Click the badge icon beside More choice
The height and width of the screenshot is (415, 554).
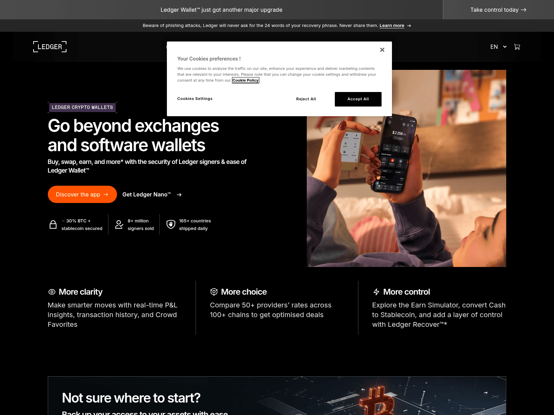click(x=214, y=292)
